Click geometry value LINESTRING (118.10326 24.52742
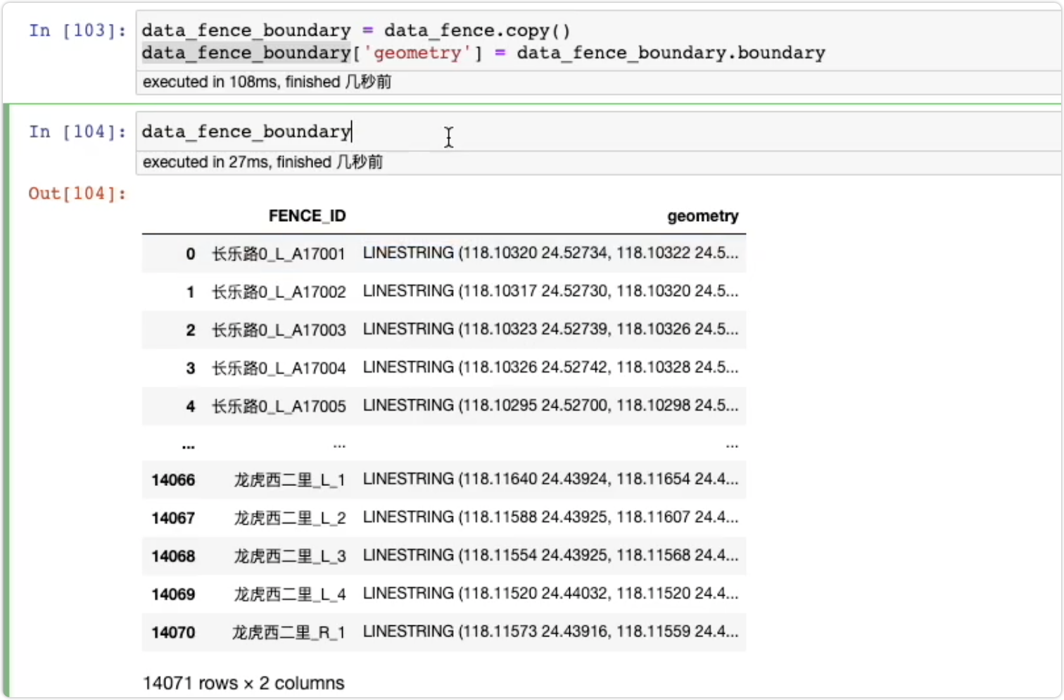The width and height of the screenshot is (1064, 700). click(551, 367)
